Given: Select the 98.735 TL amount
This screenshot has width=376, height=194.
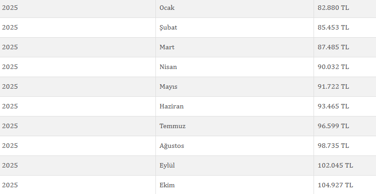Looking at the screenshot, I should (x=333, y=146).
